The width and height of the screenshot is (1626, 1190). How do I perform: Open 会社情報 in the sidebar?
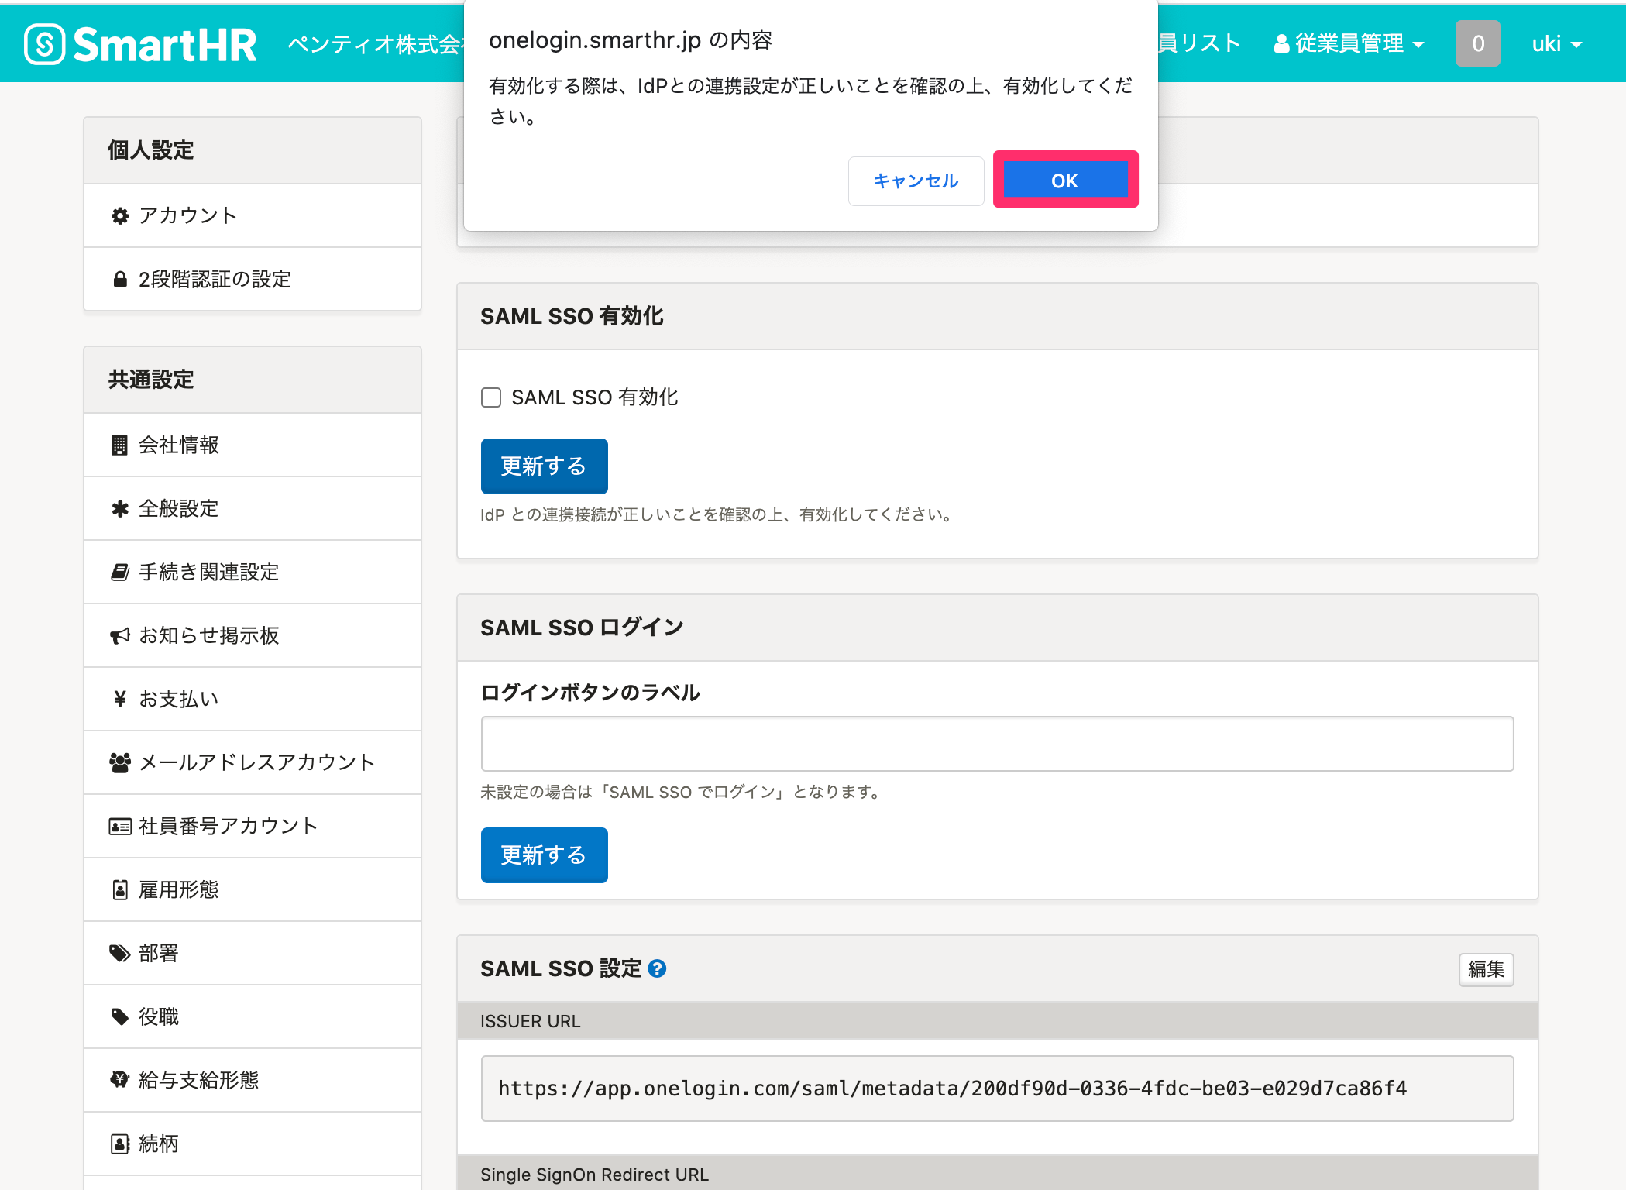tap(253, 445)
